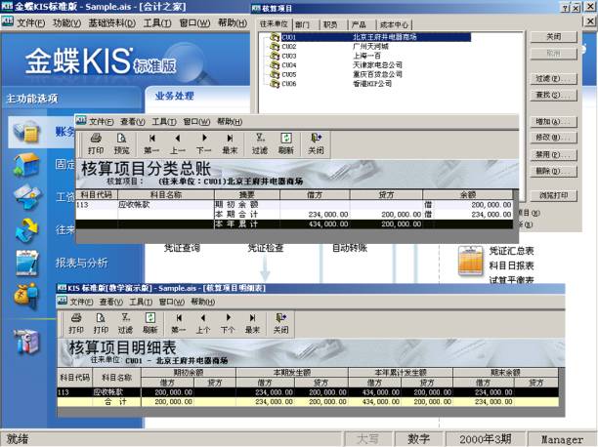Open receivables/payables module icon in sidebar
598x447 pixels.
click(x=26, y=229)
